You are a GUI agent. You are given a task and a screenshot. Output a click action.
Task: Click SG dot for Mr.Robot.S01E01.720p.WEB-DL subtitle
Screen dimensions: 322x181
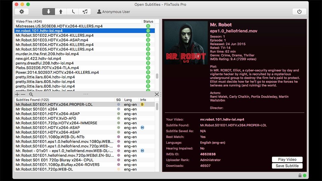118,169
